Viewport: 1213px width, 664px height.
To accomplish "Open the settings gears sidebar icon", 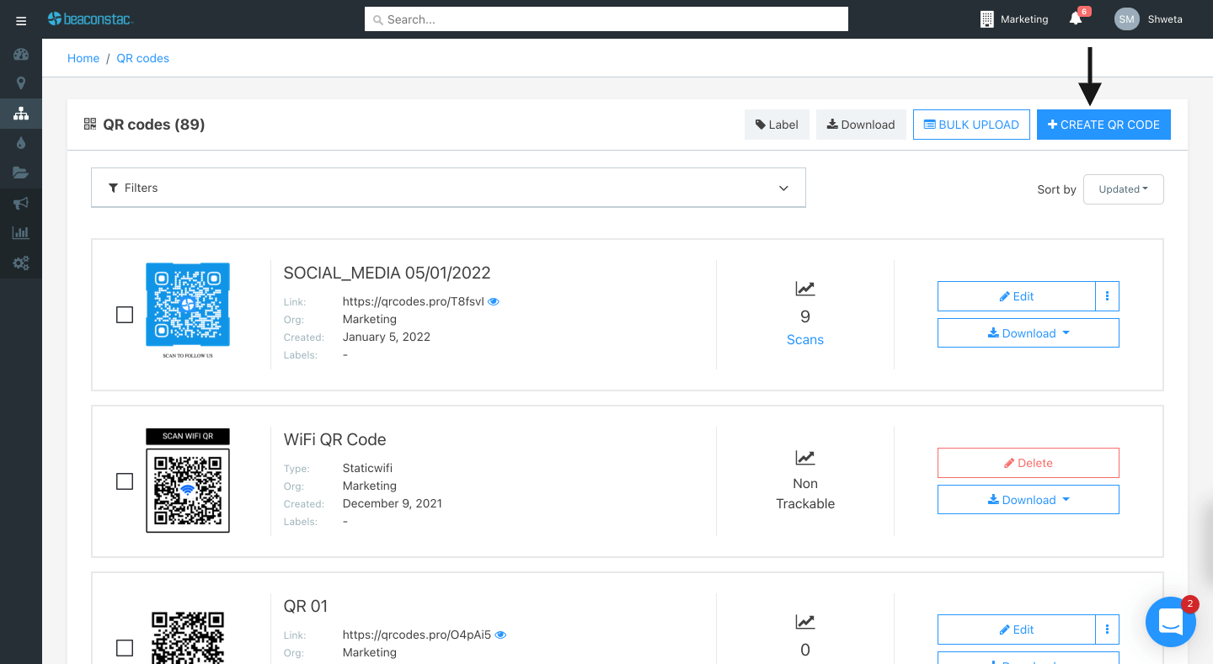I will pyautogui.click(x=21, y=263).
